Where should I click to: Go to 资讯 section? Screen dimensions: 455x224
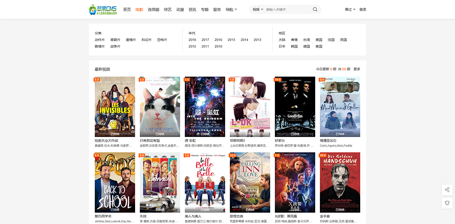[x=192, y=9]
